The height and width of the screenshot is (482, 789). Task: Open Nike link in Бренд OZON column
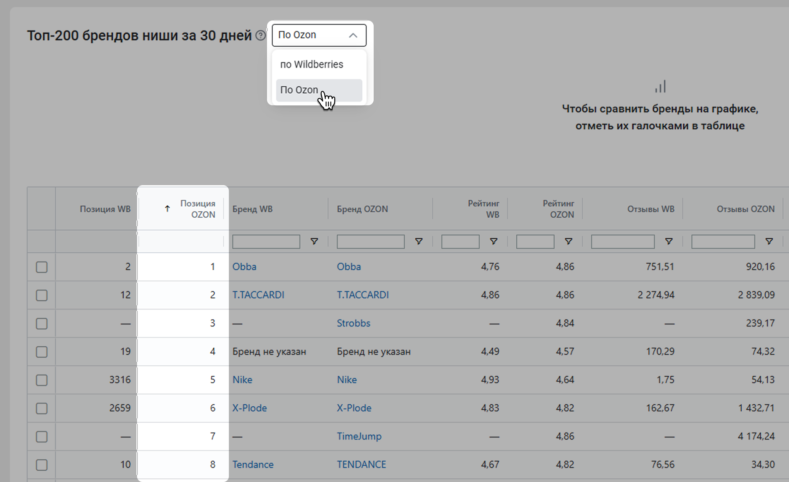[x=347, y=380]
